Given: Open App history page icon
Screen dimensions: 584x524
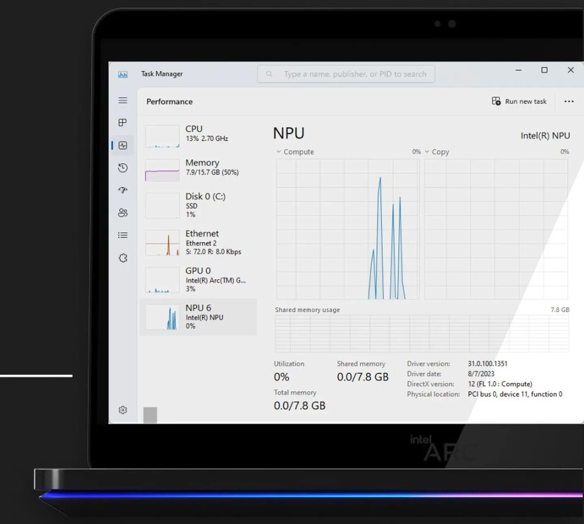Looking at the screenshot, I should 123,168.
